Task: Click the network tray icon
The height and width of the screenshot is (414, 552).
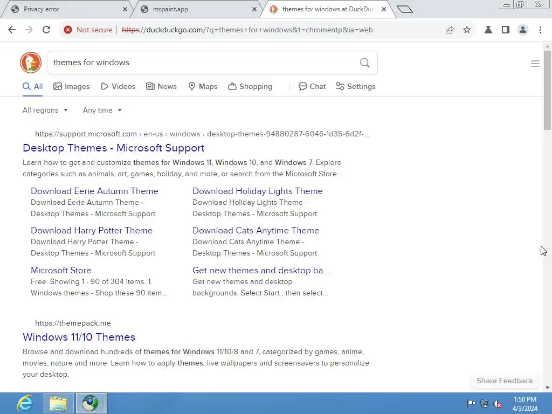Action: (485, 403)
